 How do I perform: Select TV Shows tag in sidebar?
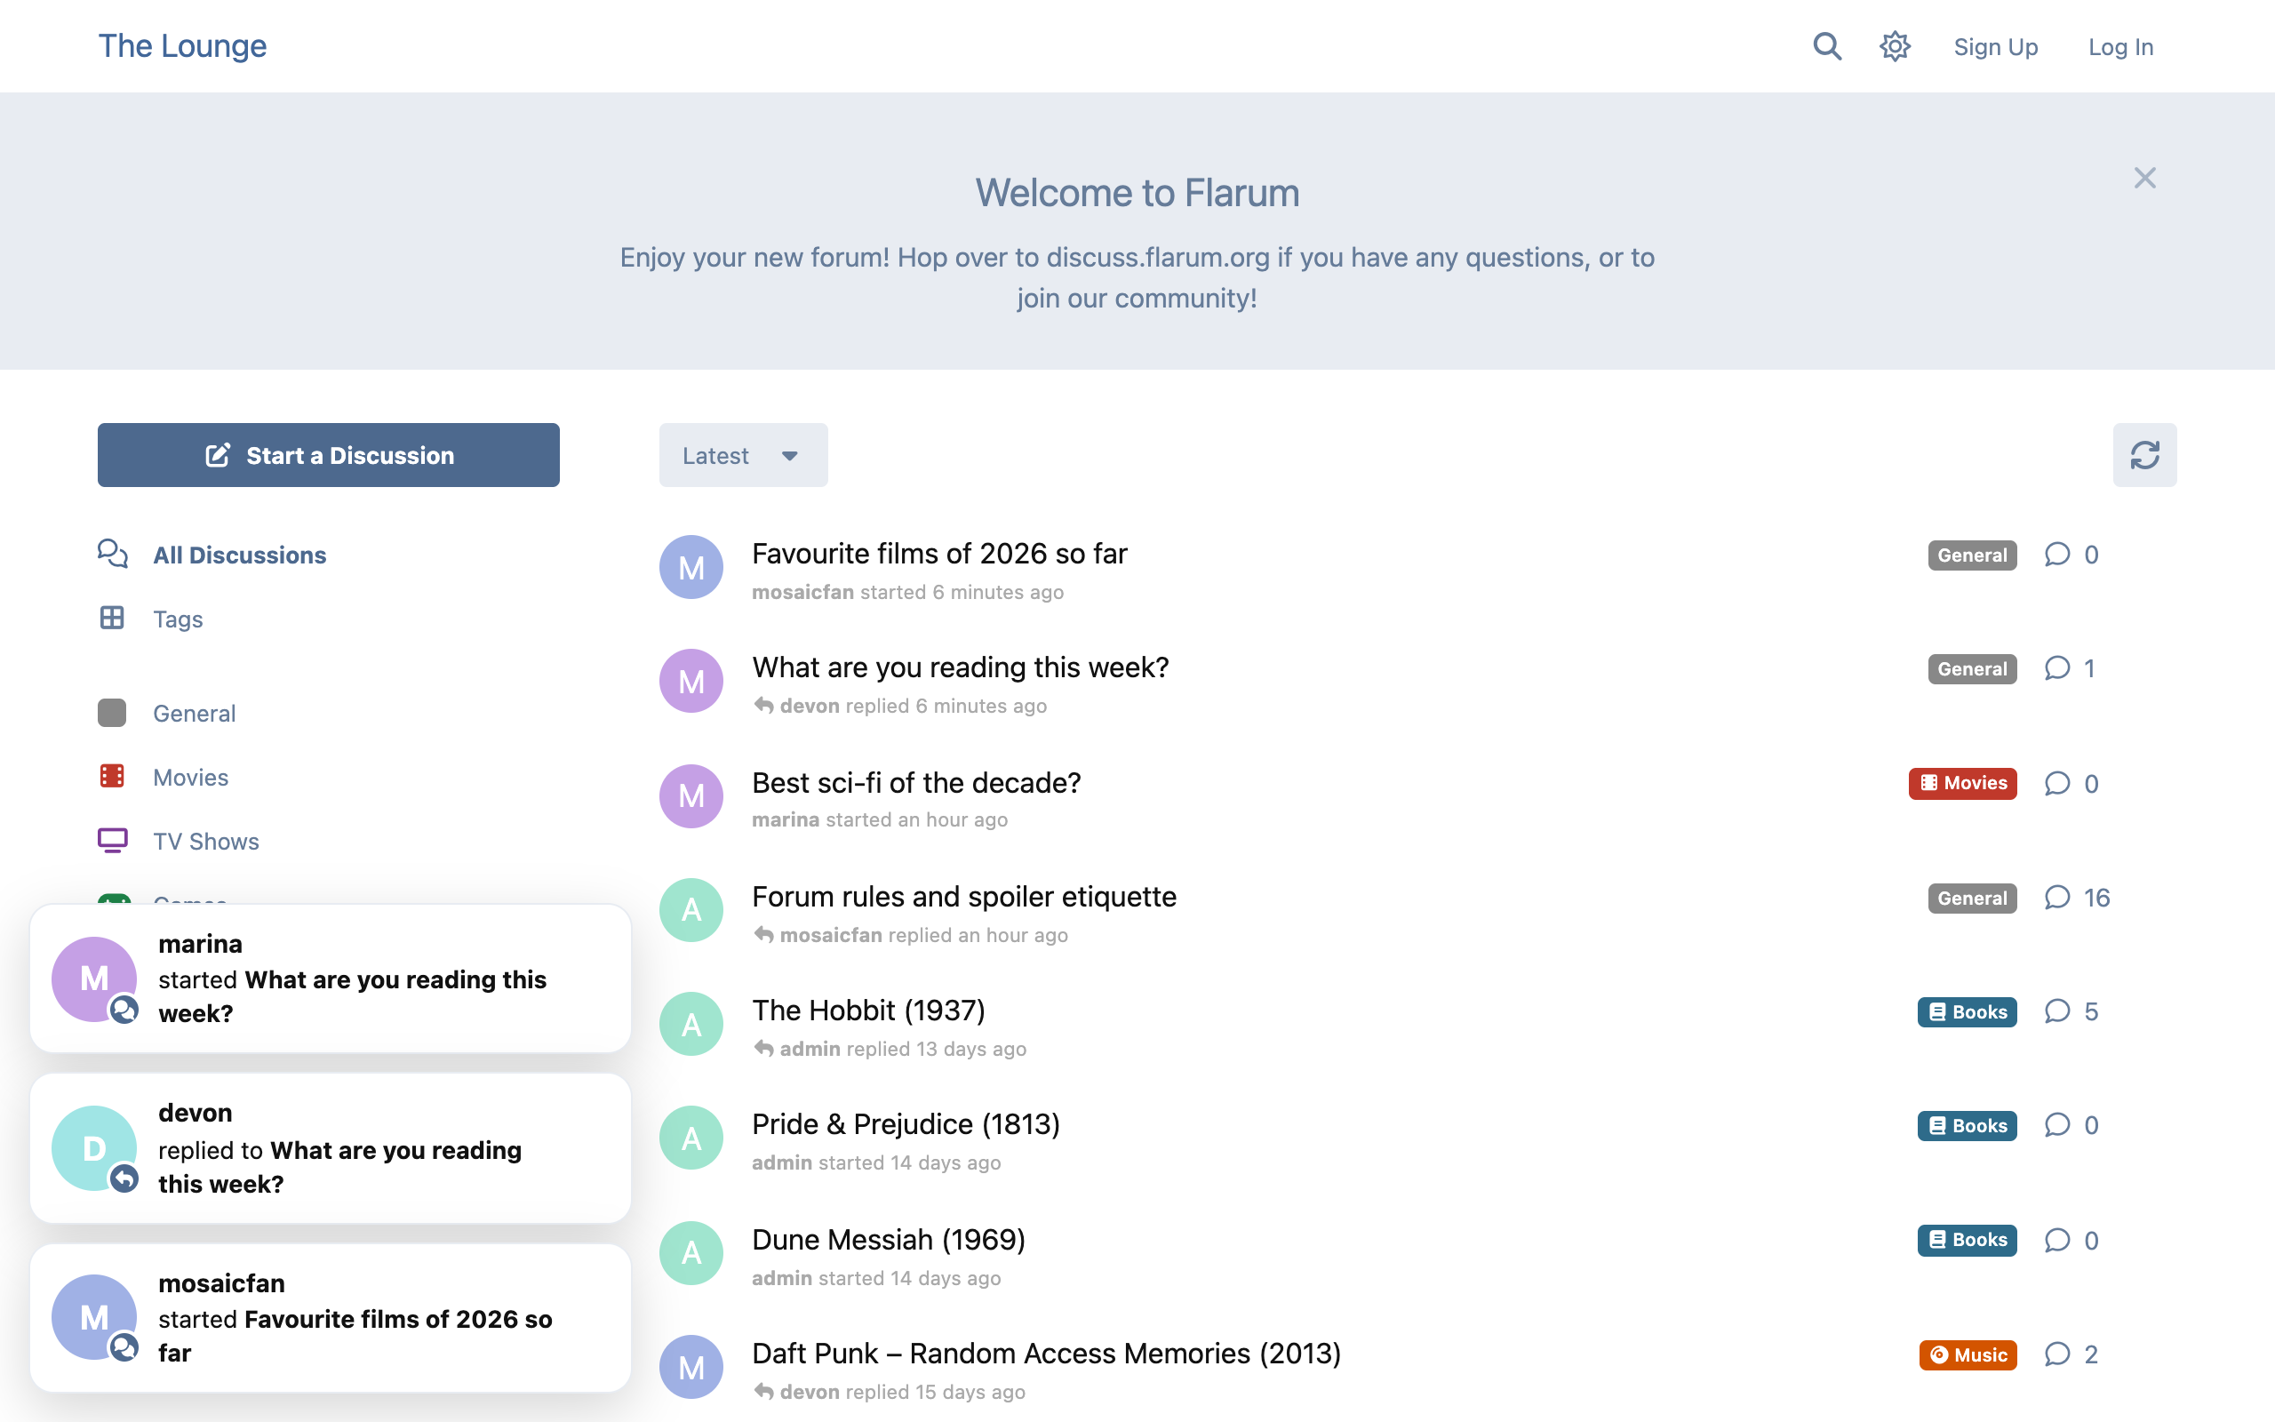click(179, 841)
